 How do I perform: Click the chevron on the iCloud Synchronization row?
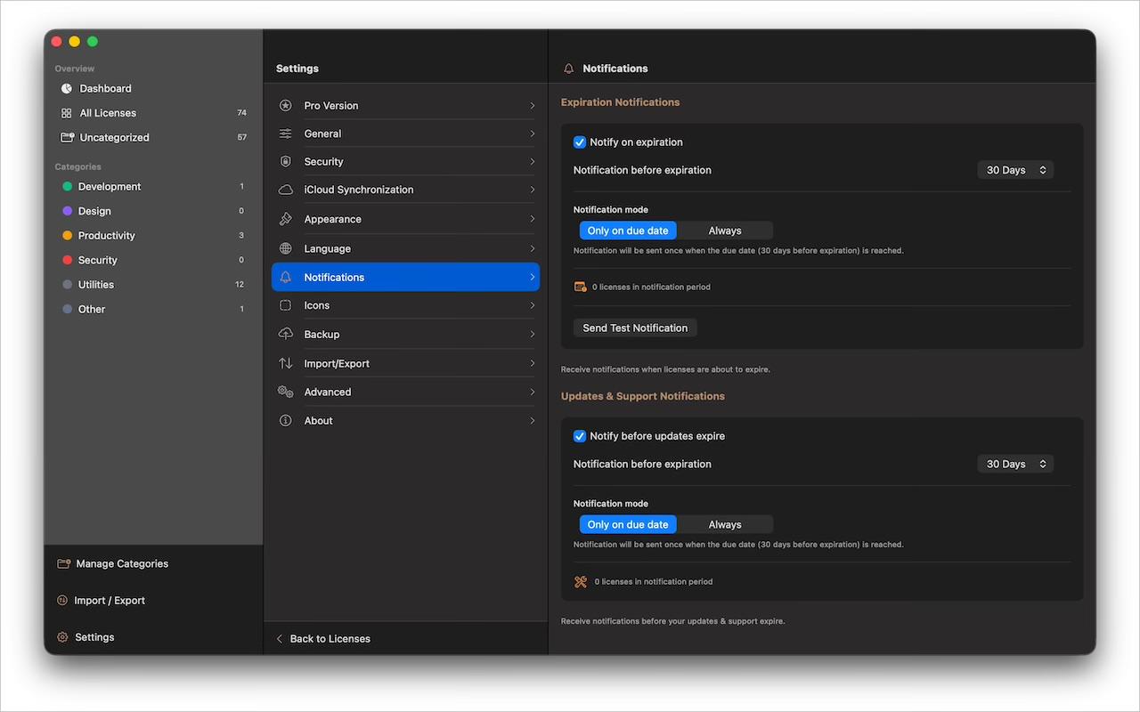pyautogui.click(x=533, y=190)
